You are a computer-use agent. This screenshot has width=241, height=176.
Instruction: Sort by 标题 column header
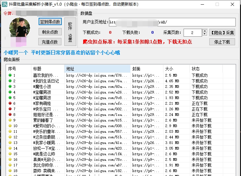coord(48,69)
